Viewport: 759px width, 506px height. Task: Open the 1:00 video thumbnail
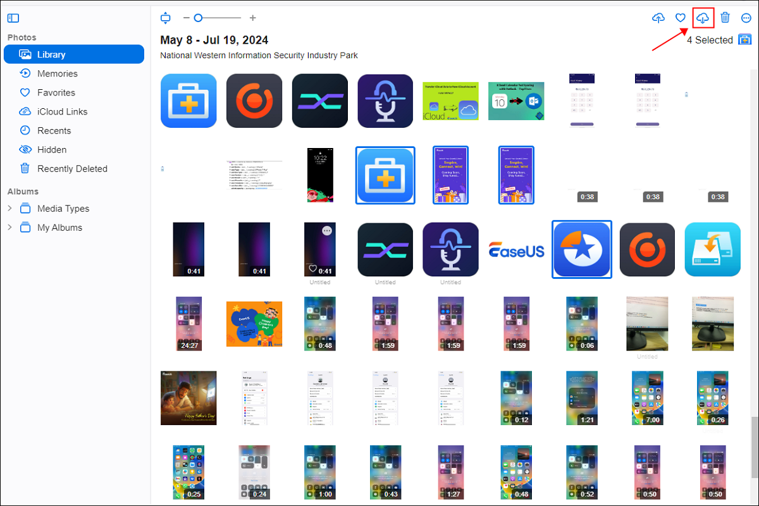click(x=320, y=472)
